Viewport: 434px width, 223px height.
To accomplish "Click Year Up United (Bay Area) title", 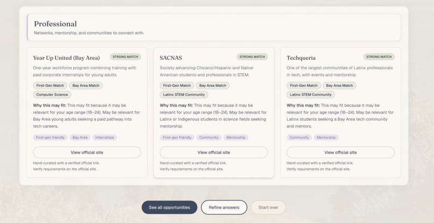I will tap(66, 57).
